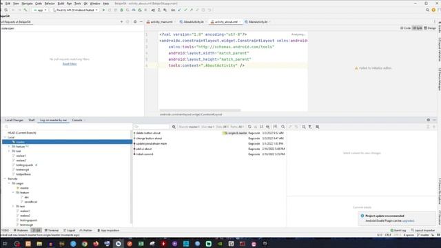The width and height of the screenshot is (441, 248).
Task: Click the notification info icon in update popup
Action: coord(362,216)
